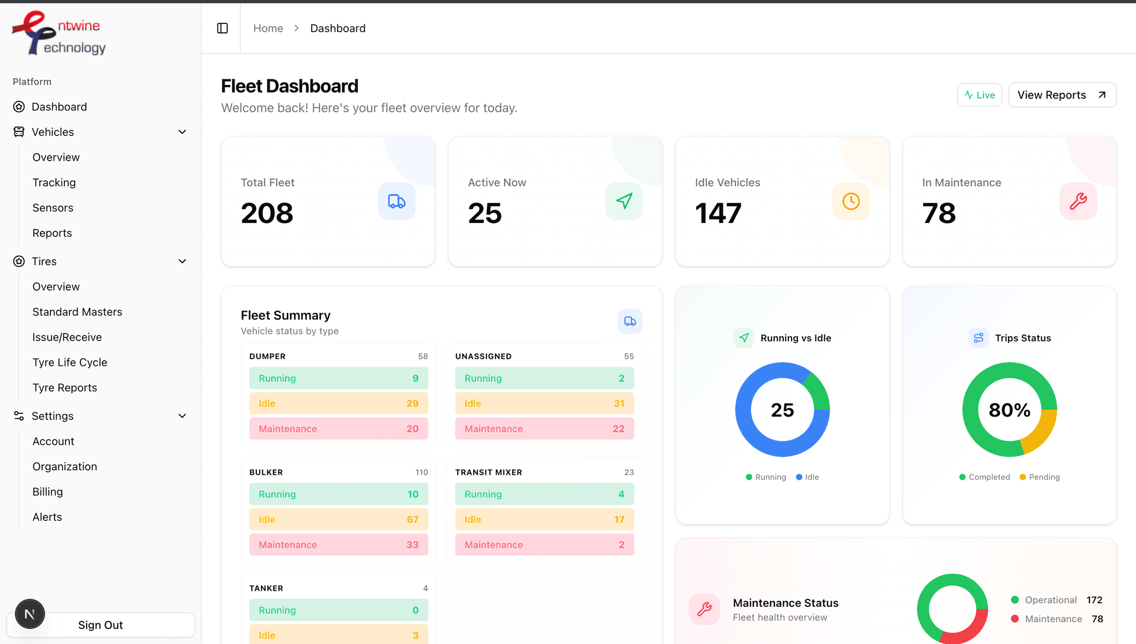Viewport: 1136px width, 644px height.
Task: Click the Idle Vehicles clock icon
Action: tap(851, 201)
